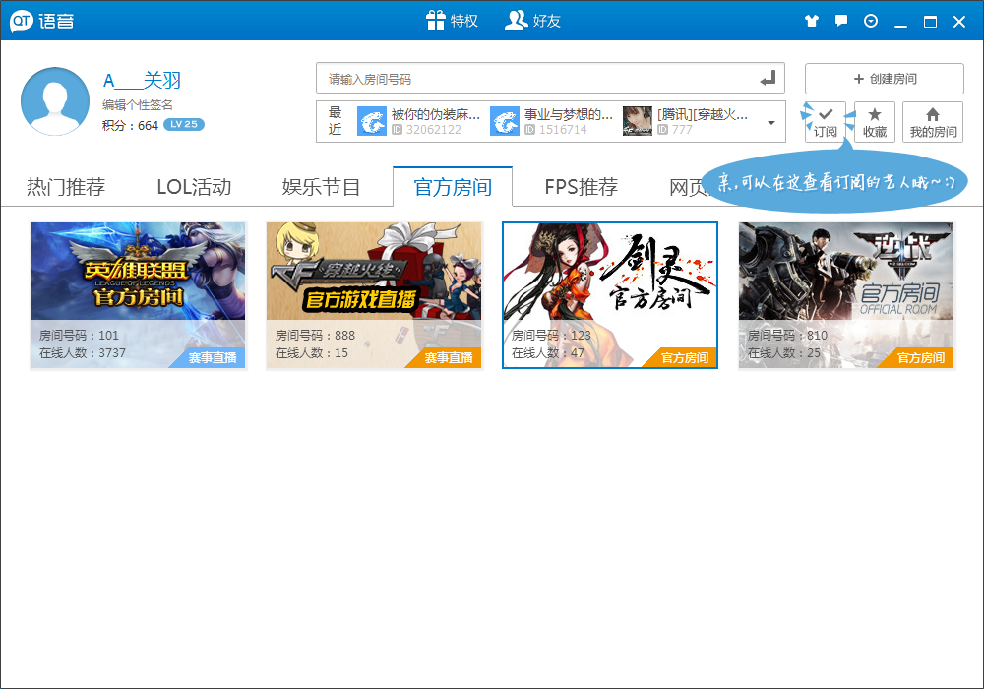Click the room number submit arrow icon
The image size is (984, 689).
coord(768,79)
